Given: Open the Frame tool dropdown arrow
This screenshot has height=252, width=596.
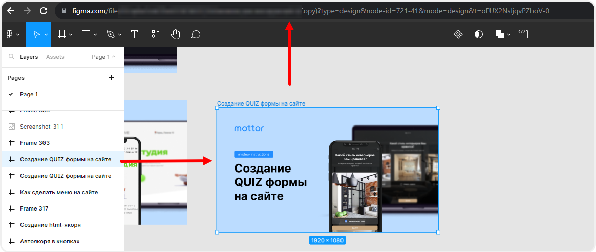Looking at the screenshot, I should pos(71,35).
